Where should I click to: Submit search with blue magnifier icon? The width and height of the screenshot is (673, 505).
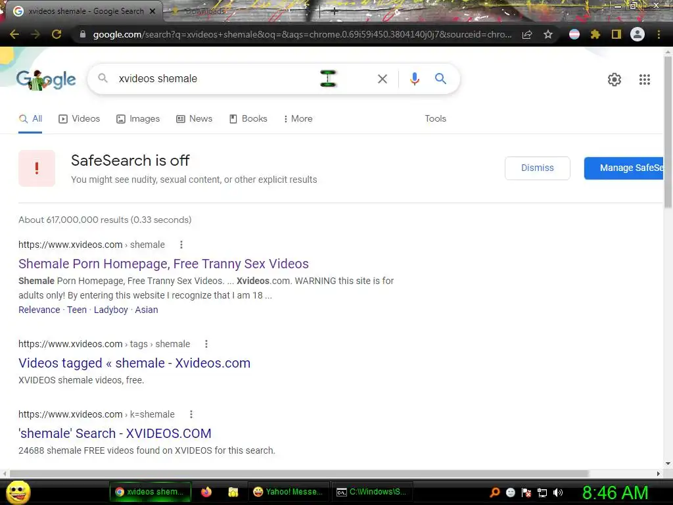coord(440,79)
